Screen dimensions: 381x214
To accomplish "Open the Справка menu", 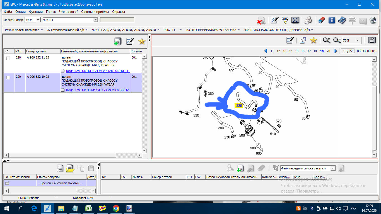I will (x=119, y=12).
